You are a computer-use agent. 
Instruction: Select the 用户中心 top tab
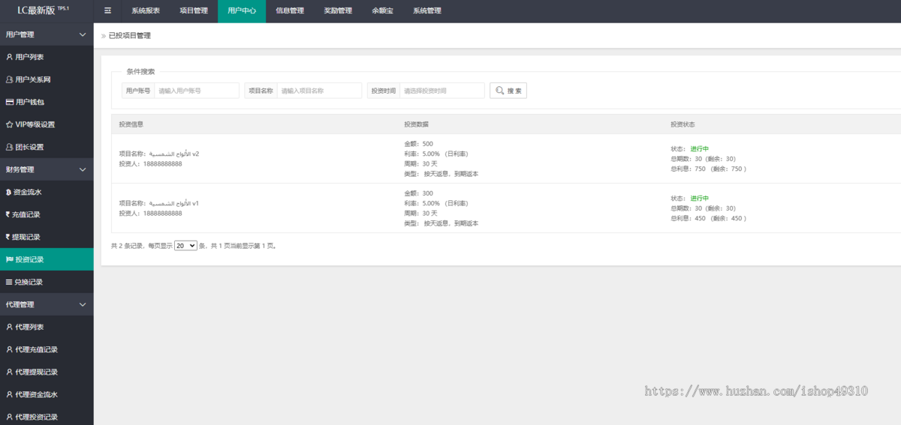[242, 11]
